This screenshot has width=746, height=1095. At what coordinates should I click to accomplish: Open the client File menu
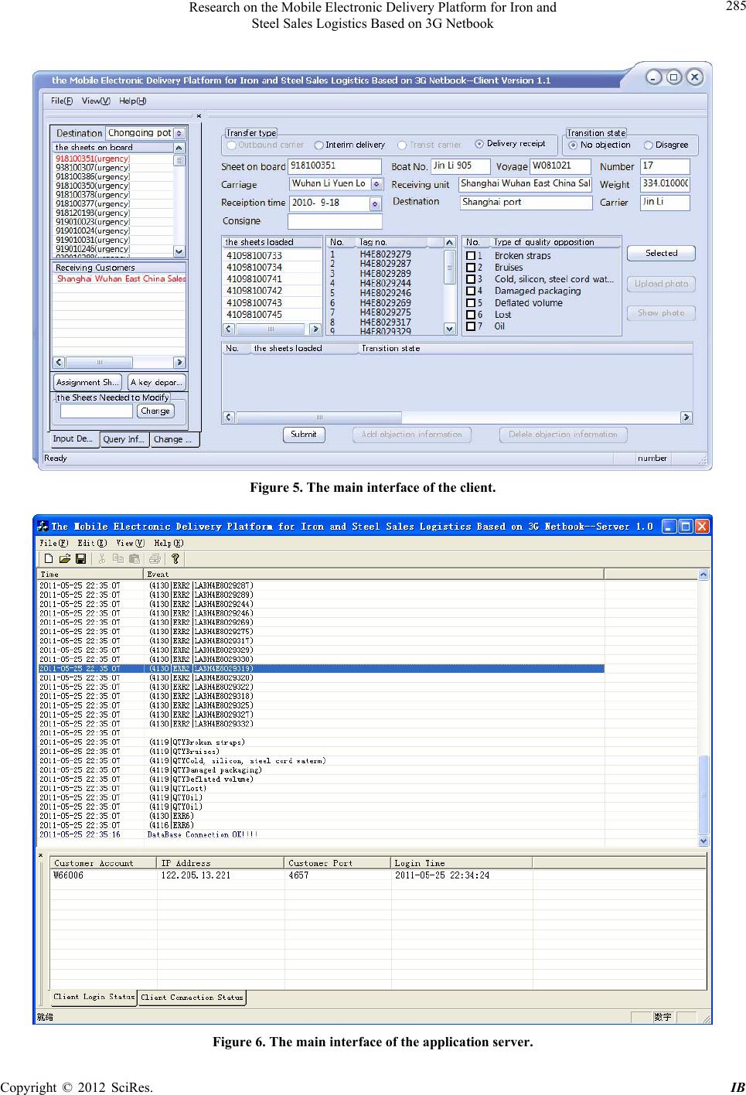click(x=62, y=101)
